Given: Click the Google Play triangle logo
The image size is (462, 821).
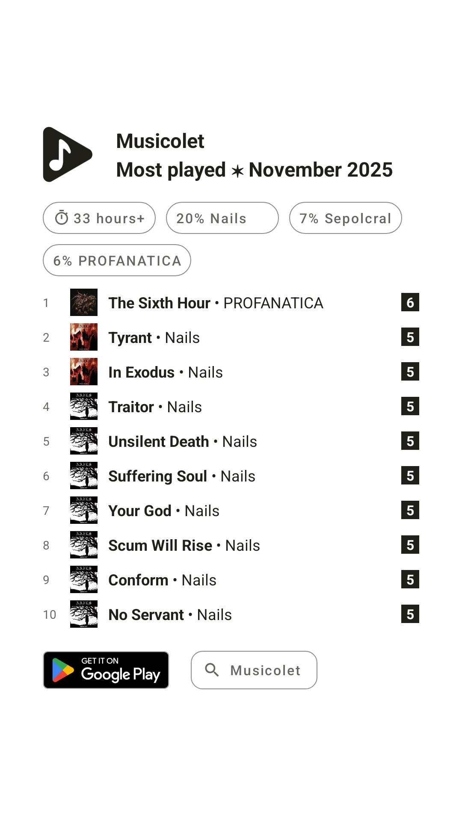Looking at the screenshot, I should (x=63, y=670).
